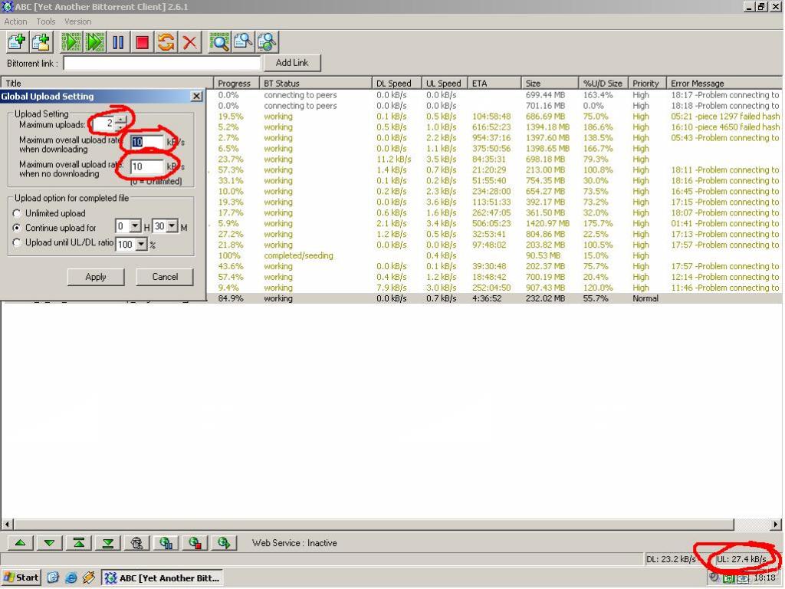Sort by the Progress column header

coord(236,83)
